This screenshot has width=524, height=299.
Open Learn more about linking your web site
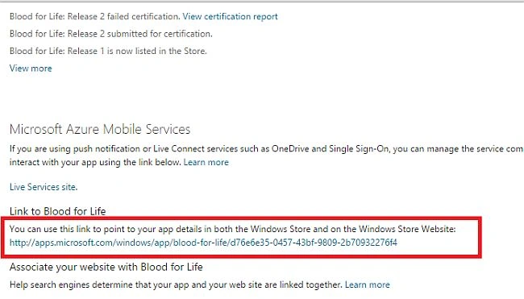coord(368,284)
